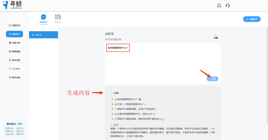Switch to the 助手库 library tab
The width and height of the screenshot is (268, 140).
coord(58,19)
